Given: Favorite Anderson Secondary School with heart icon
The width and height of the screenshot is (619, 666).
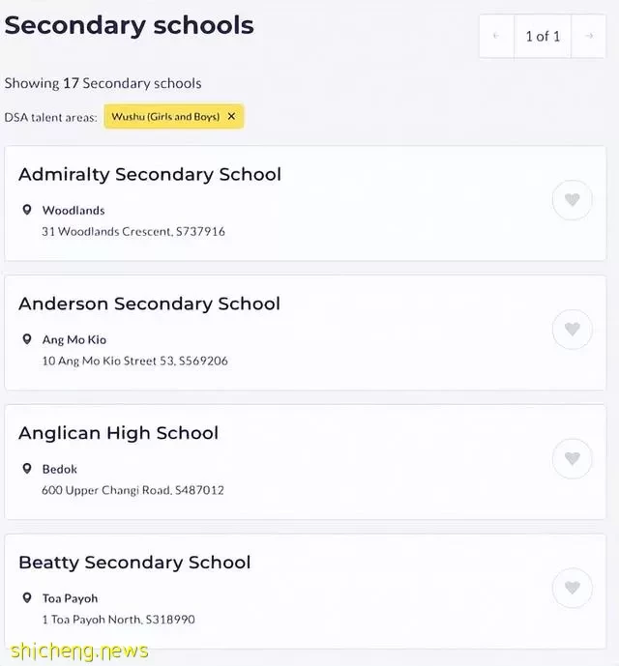Looking at the screenshot, I should coord(572,330).
